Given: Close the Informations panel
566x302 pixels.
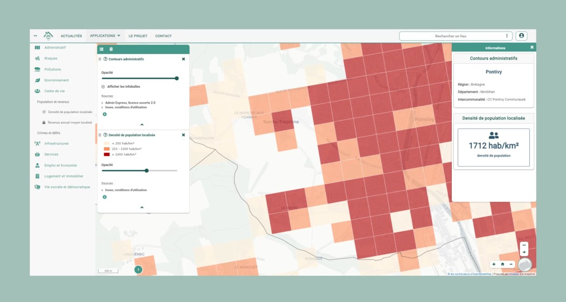Looking at the screenshot, I should (532, 47).
